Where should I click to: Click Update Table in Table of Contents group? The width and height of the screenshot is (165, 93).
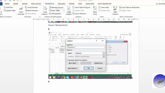[x=10, y=10]
